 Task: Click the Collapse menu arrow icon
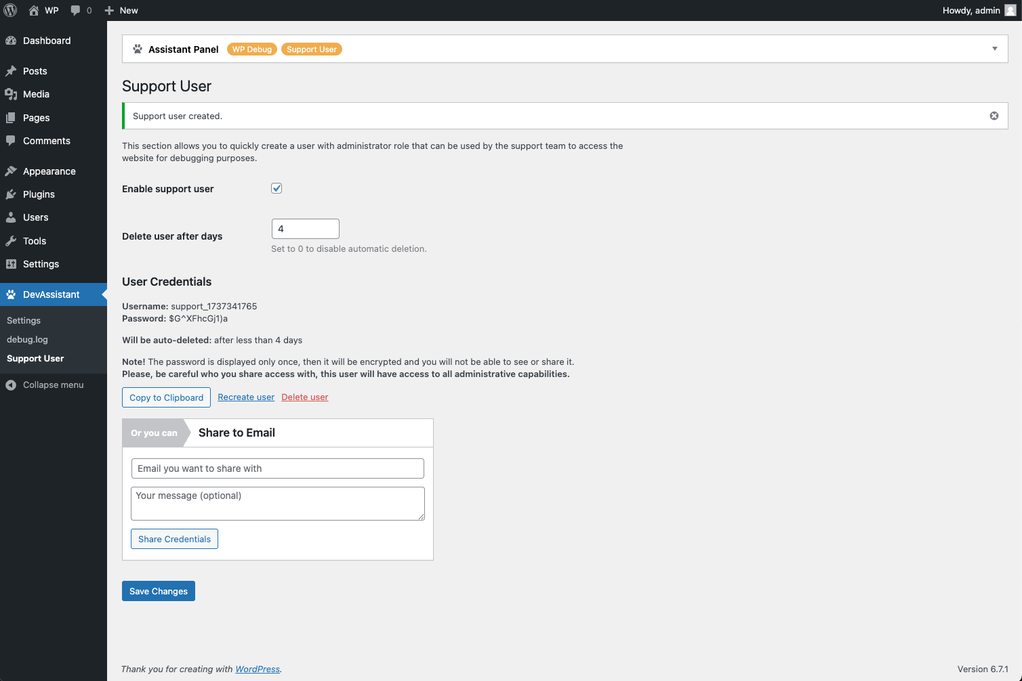(x=11, y=385)
